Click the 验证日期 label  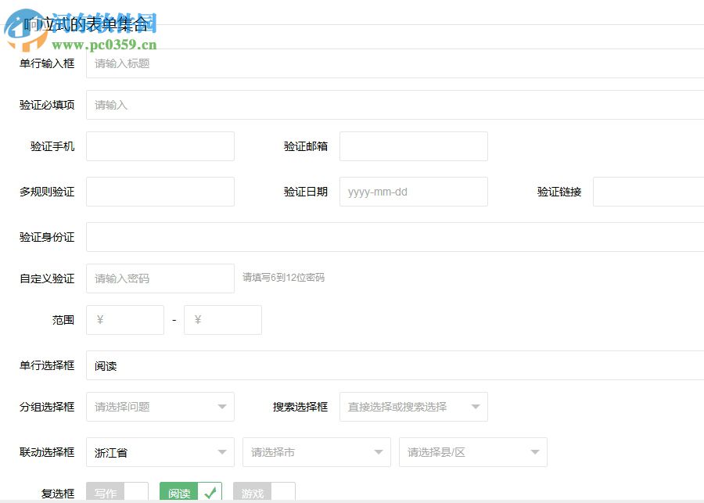coord(305,192)
